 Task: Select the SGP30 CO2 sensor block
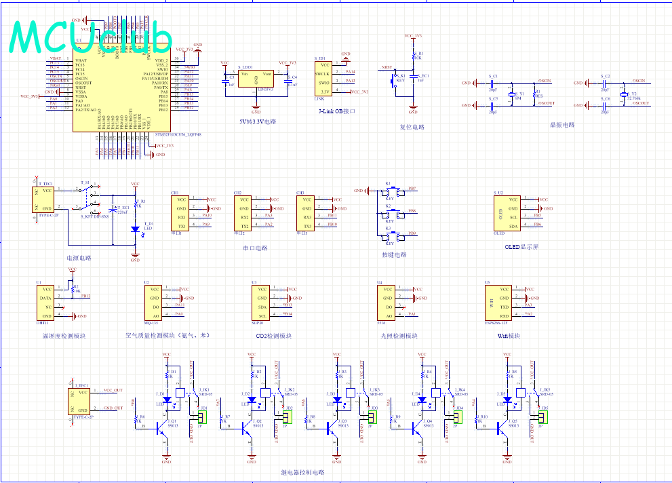click(262, 303)
